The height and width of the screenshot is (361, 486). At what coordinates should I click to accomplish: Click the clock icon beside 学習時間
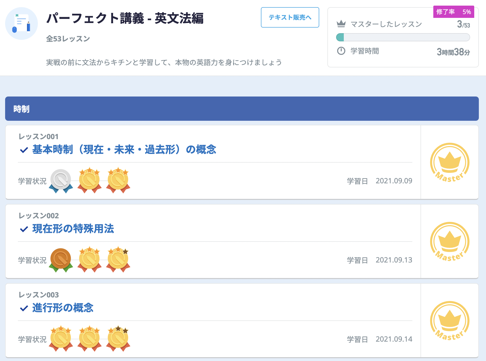pyautogui.click(x=341, y=51)
